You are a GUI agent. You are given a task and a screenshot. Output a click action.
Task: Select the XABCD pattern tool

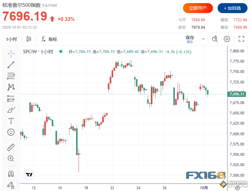click(11, 87)
